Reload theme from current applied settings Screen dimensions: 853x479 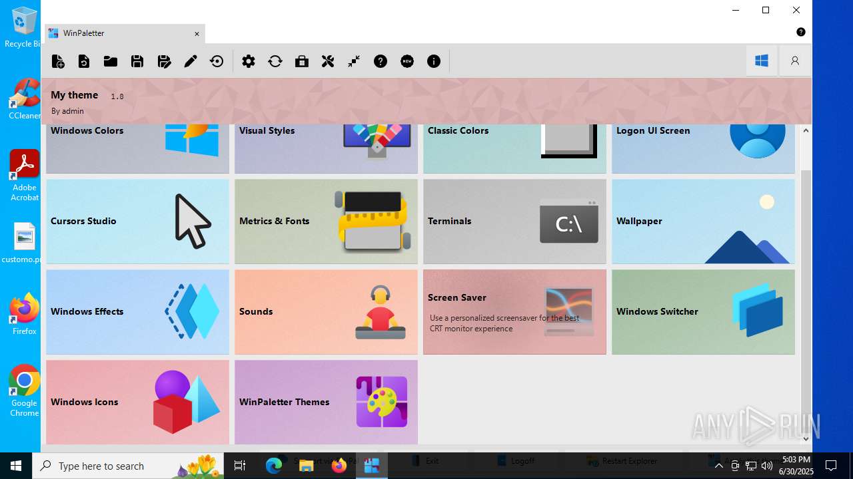tap(84, 61)
